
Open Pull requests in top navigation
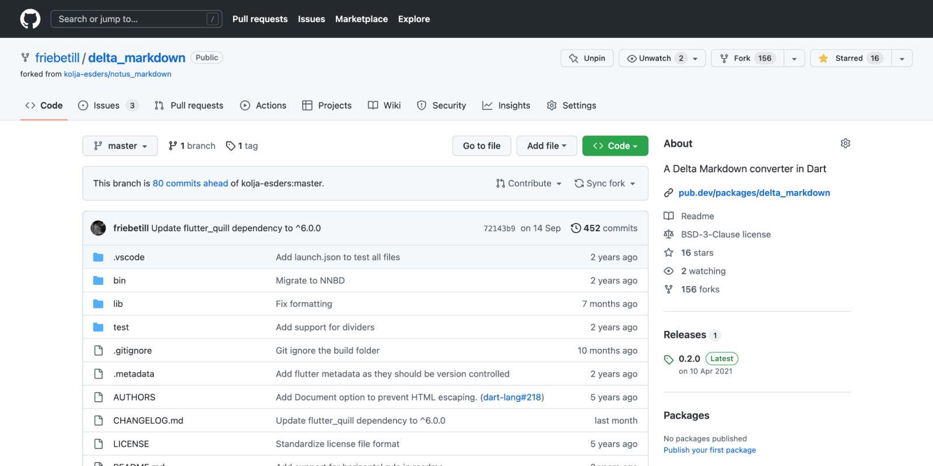260,19
